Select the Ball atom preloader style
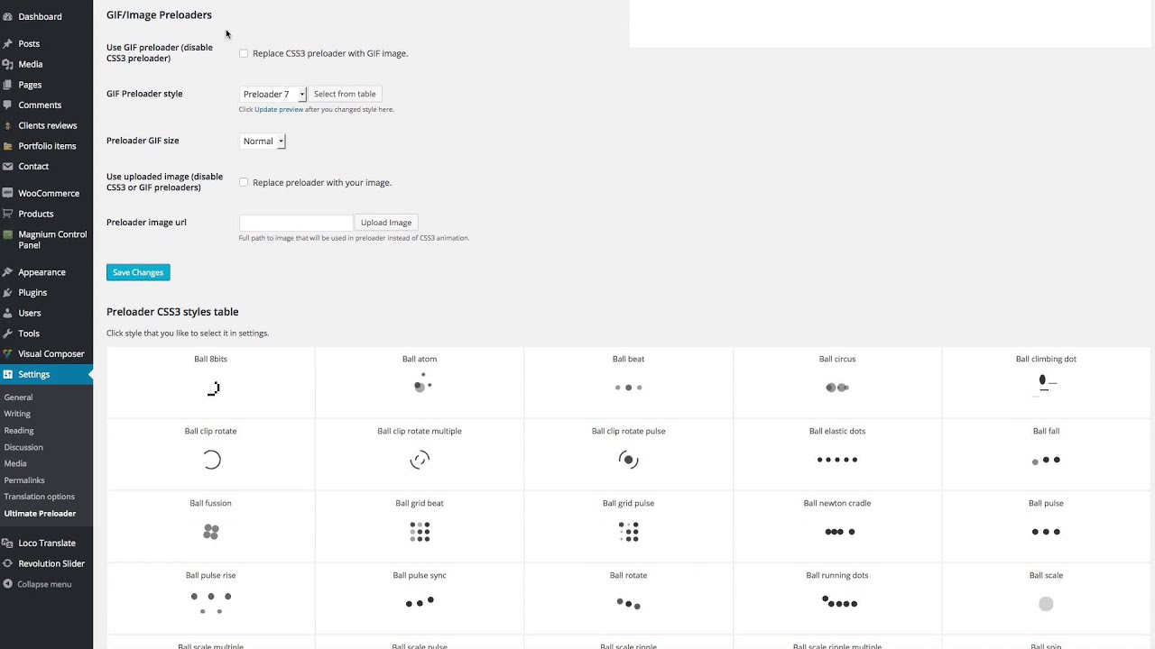 point(420,382)
